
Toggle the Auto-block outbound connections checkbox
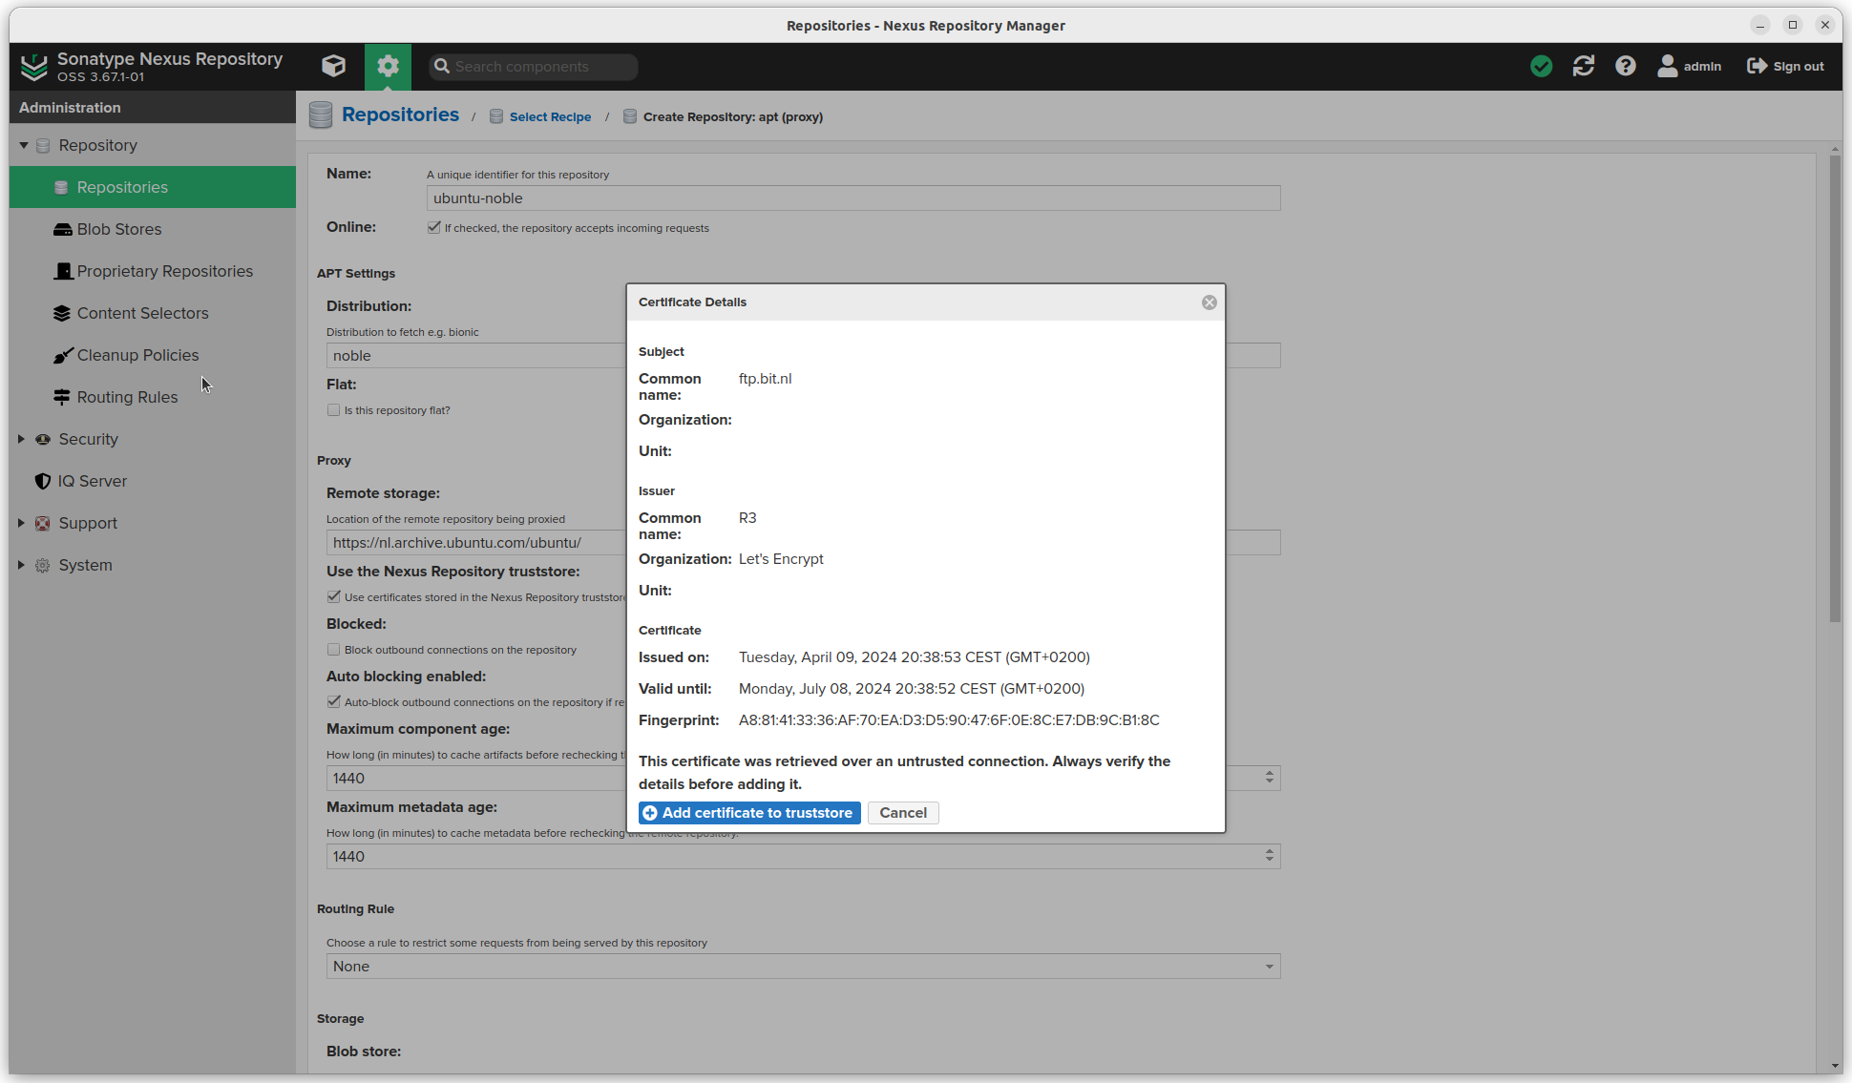tap(333, 701)
